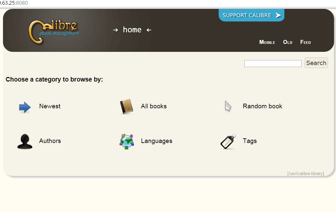Click the brown book All books icon

126,107
